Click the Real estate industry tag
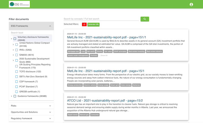 tap(154, 51)
